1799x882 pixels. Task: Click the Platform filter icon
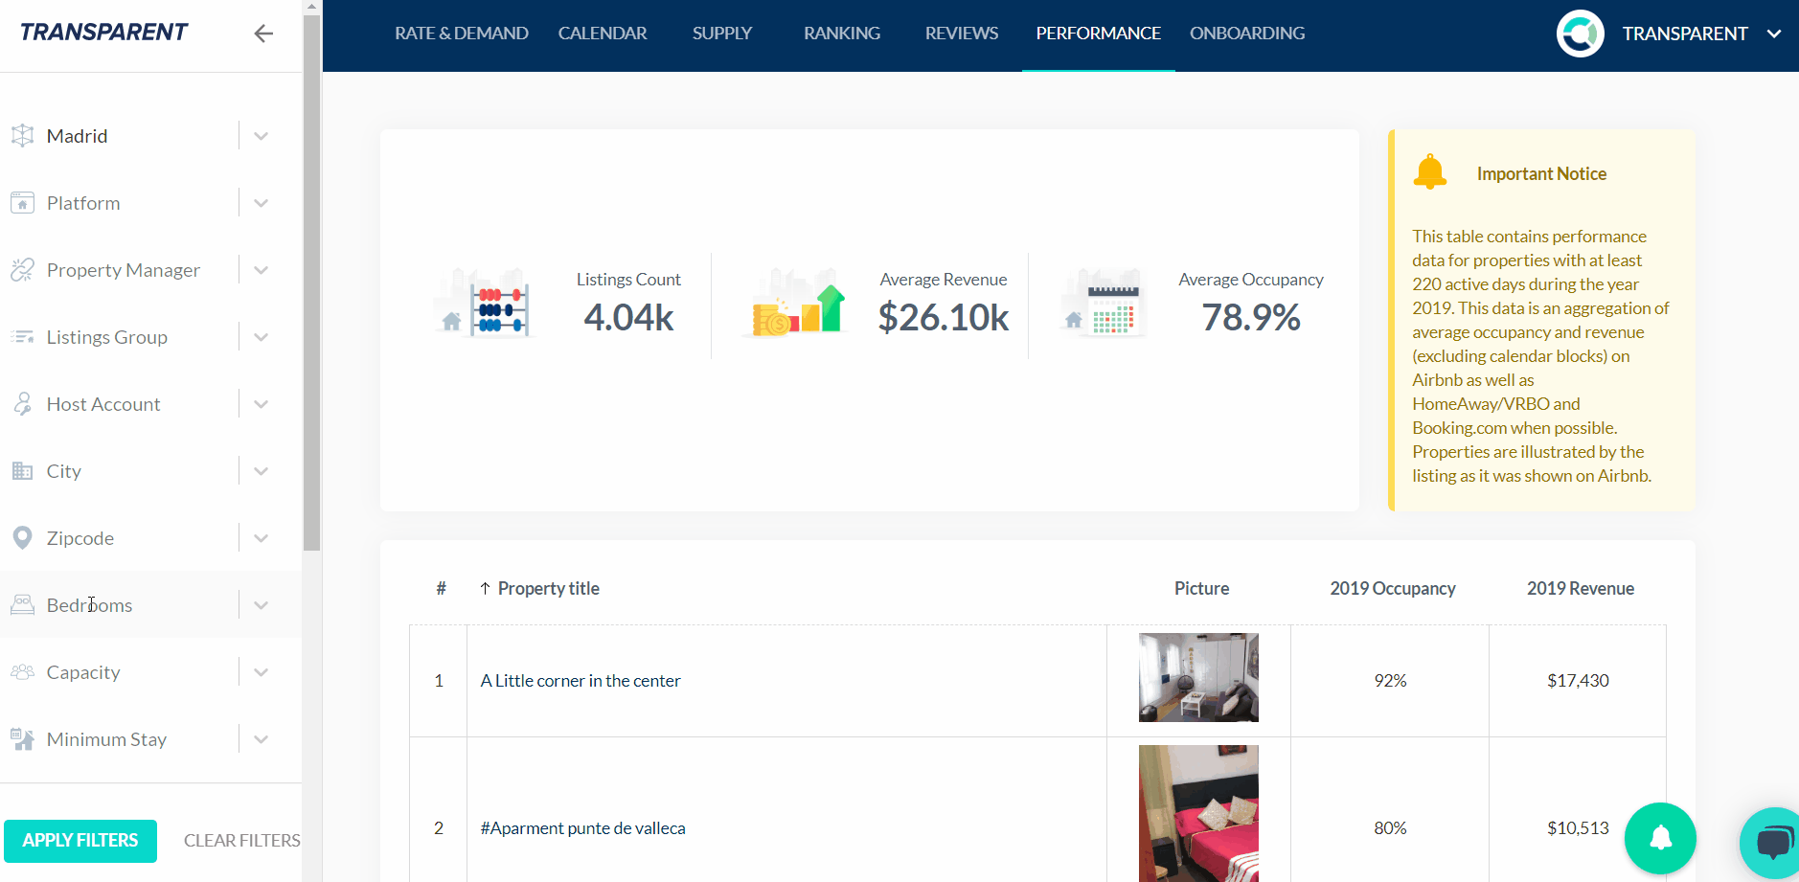coord(22,203)
